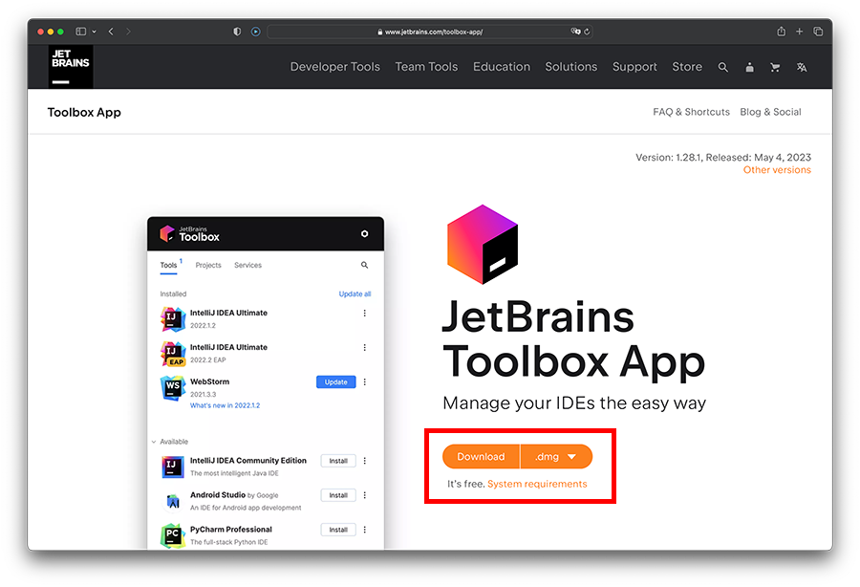This screenshot has width=860, height=587.
Task: Click the JetBrains logo in the header
Action: (x=71, y=67)
